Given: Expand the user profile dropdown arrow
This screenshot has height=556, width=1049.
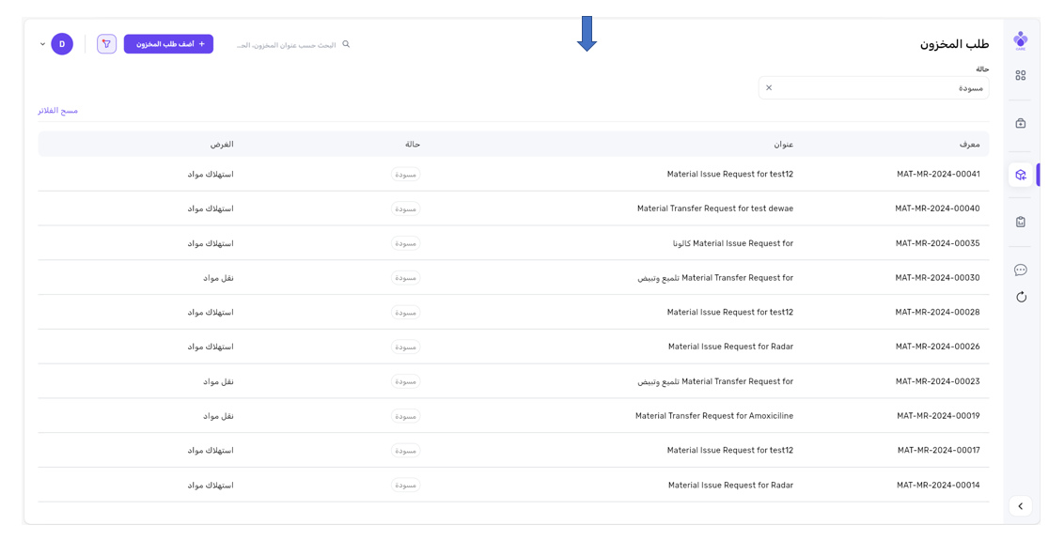Looking at the screenshot, I should pyautogui.click(x=42, y=44).
